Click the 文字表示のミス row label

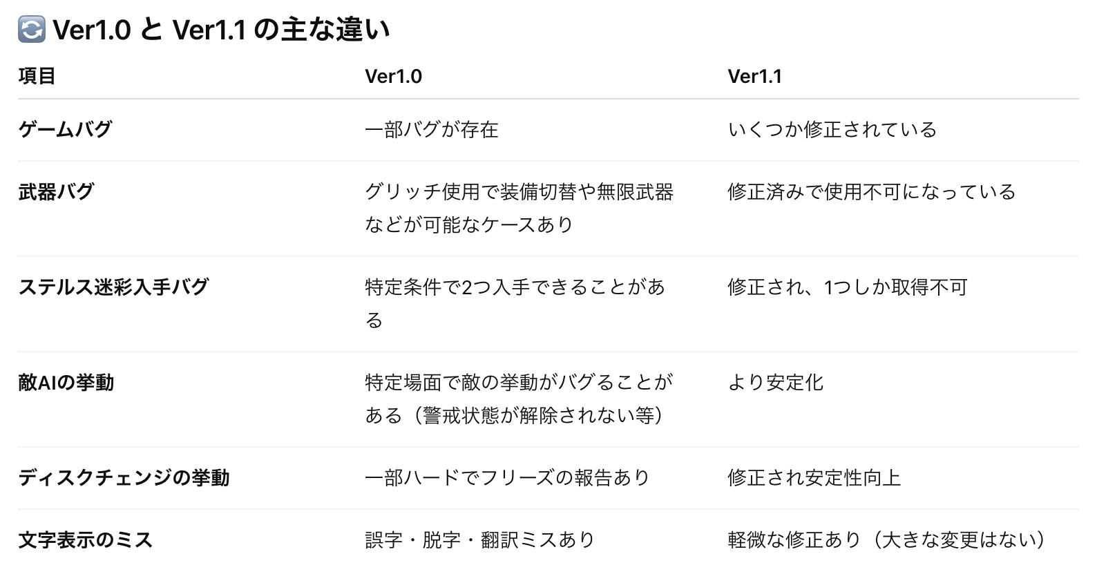85,539
